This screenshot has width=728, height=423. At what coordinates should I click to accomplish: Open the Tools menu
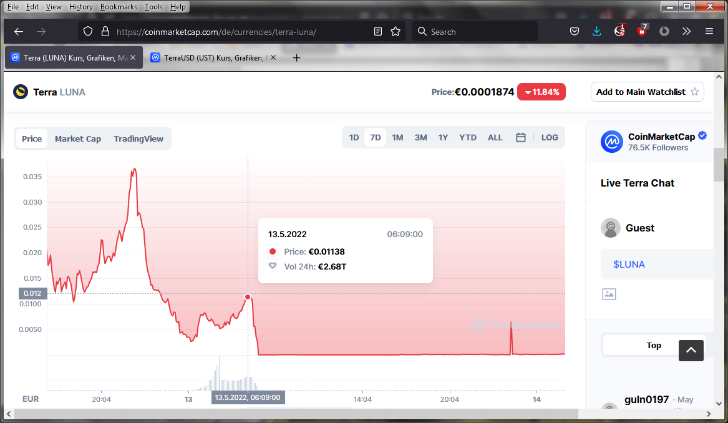(x=153, y=6)
